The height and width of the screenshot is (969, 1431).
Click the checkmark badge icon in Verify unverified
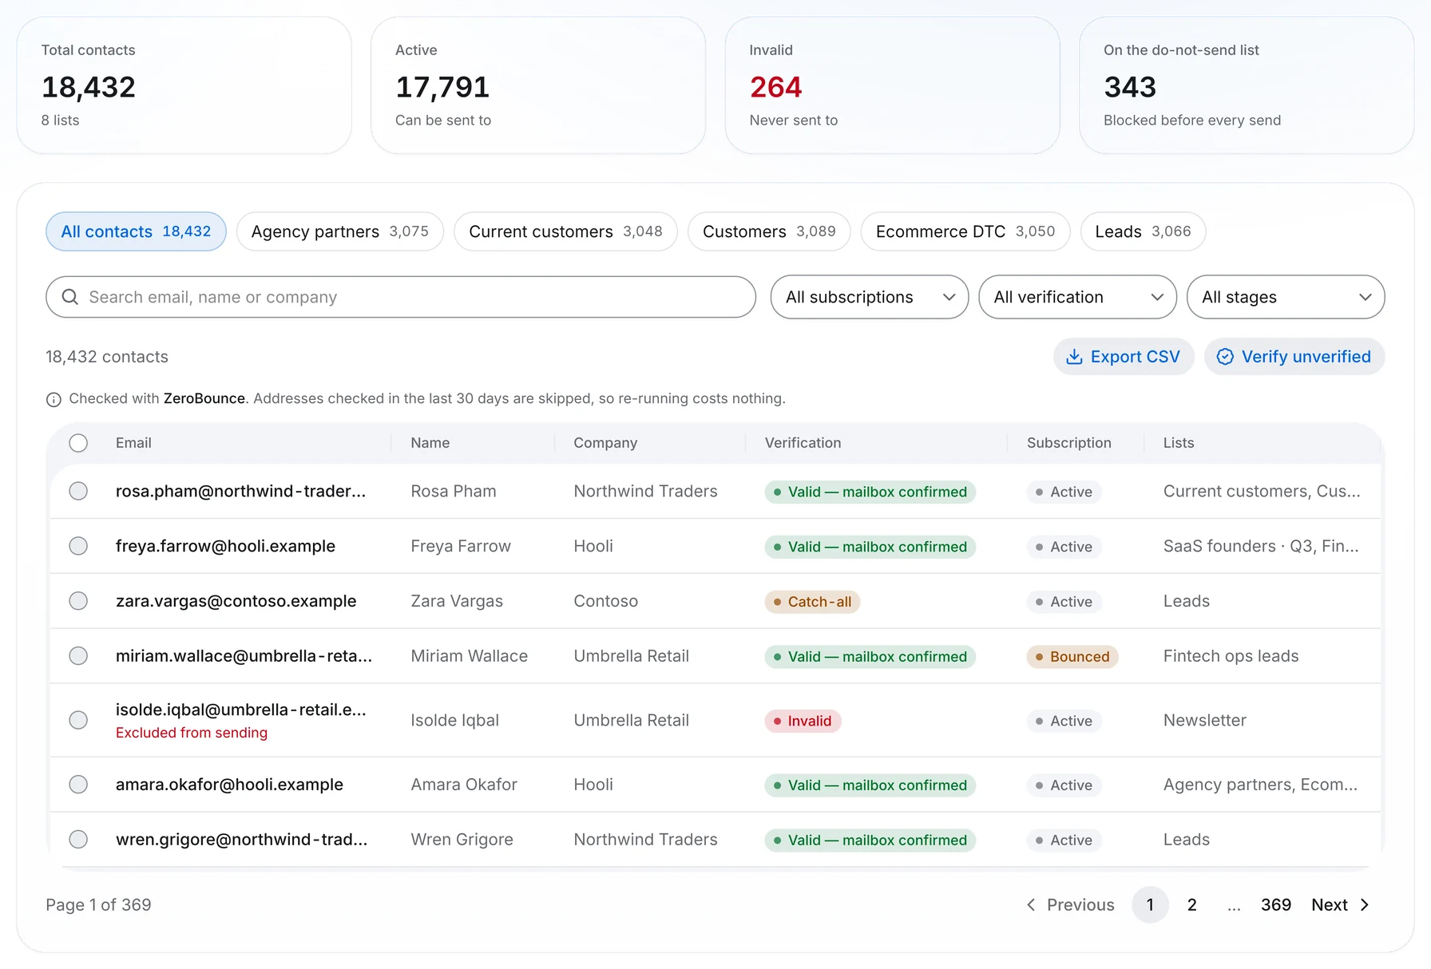coord(1225,357)
